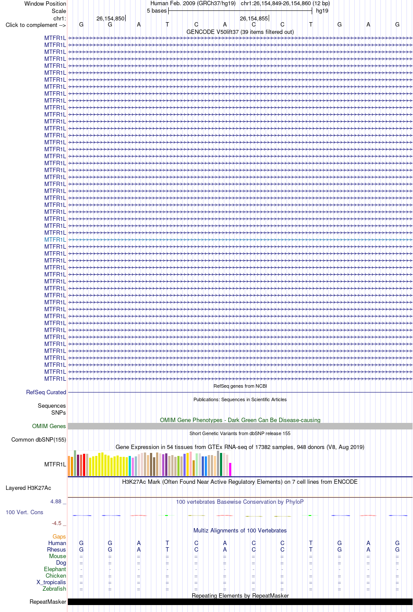
Task: Click the black RepeatMasker bar
Action: (x=240, y=602)
